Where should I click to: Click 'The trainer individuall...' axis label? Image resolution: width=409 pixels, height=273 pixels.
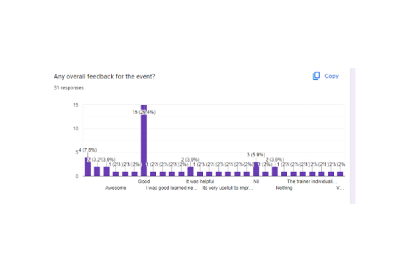coord(310,182)
